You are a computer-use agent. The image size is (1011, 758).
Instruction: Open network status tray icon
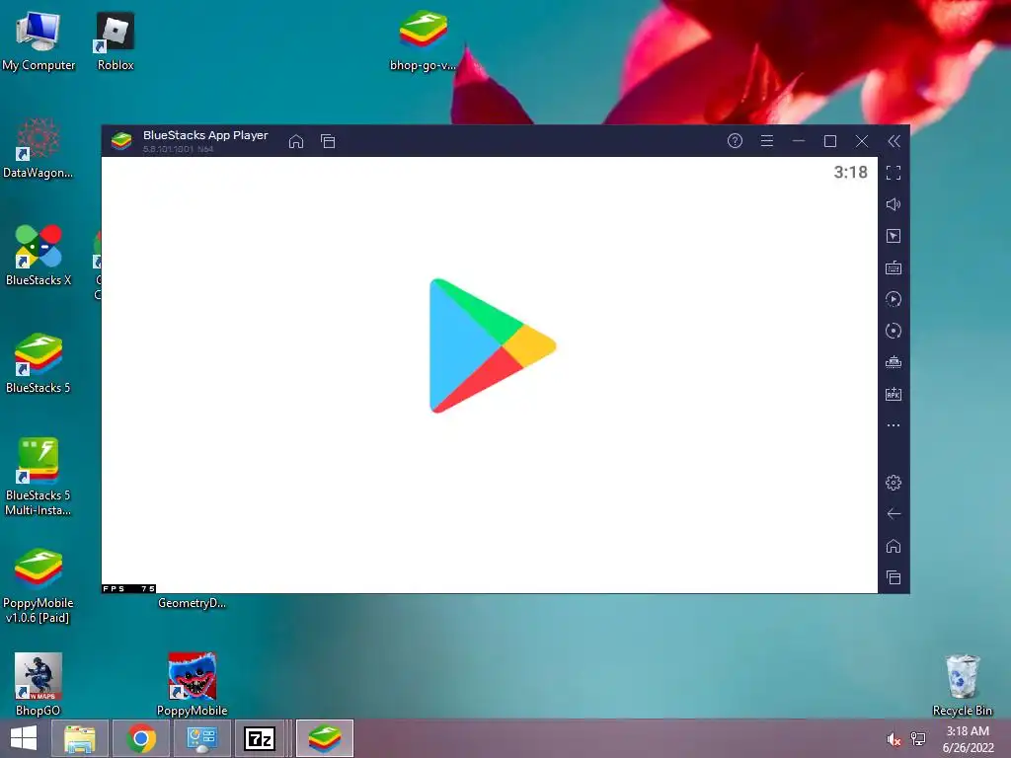point(918,739)
